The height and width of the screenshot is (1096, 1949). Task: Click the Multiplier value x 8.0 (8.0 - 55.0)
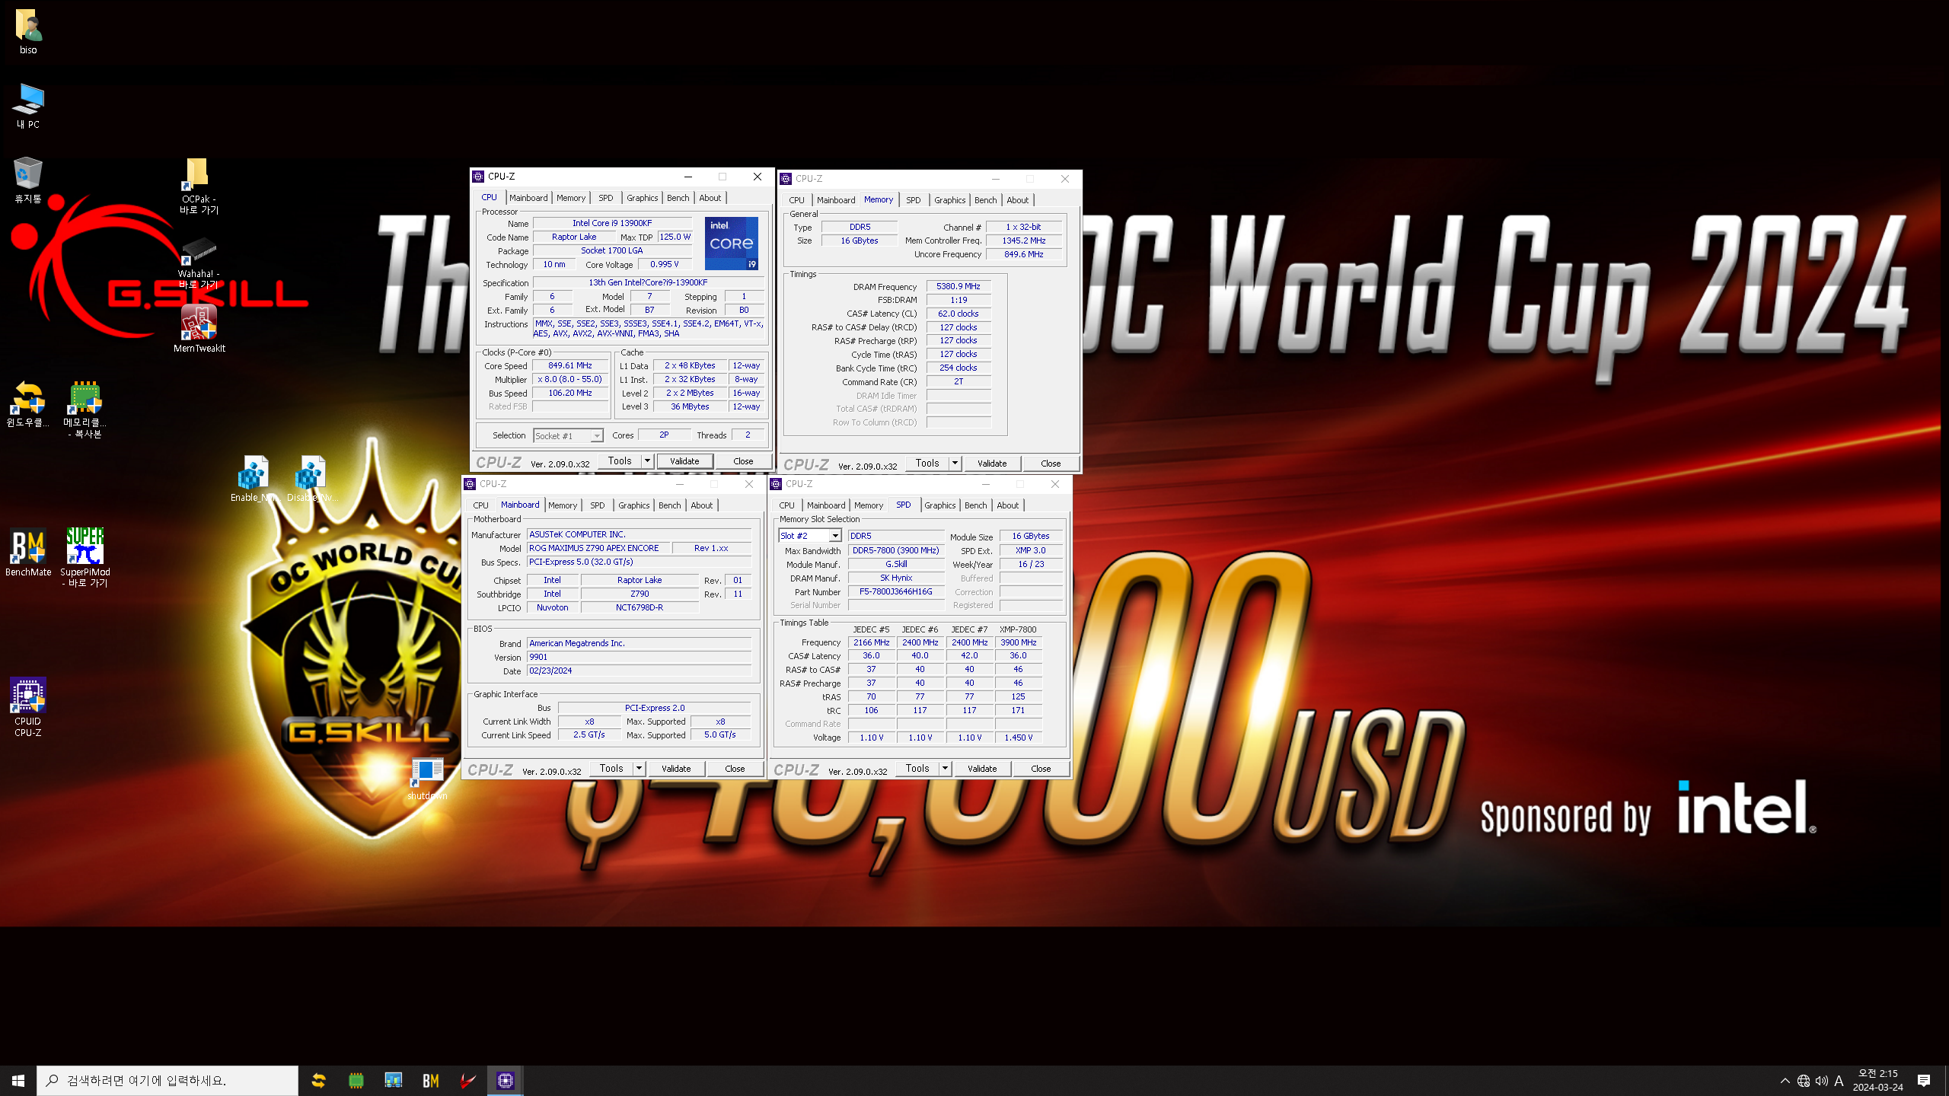click(x=570, y=380)
